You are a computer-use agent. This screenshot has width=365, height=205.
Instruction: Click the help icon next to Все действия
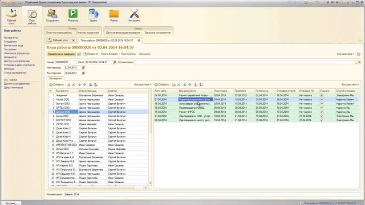pyautogui.click(x=359, y=54)
